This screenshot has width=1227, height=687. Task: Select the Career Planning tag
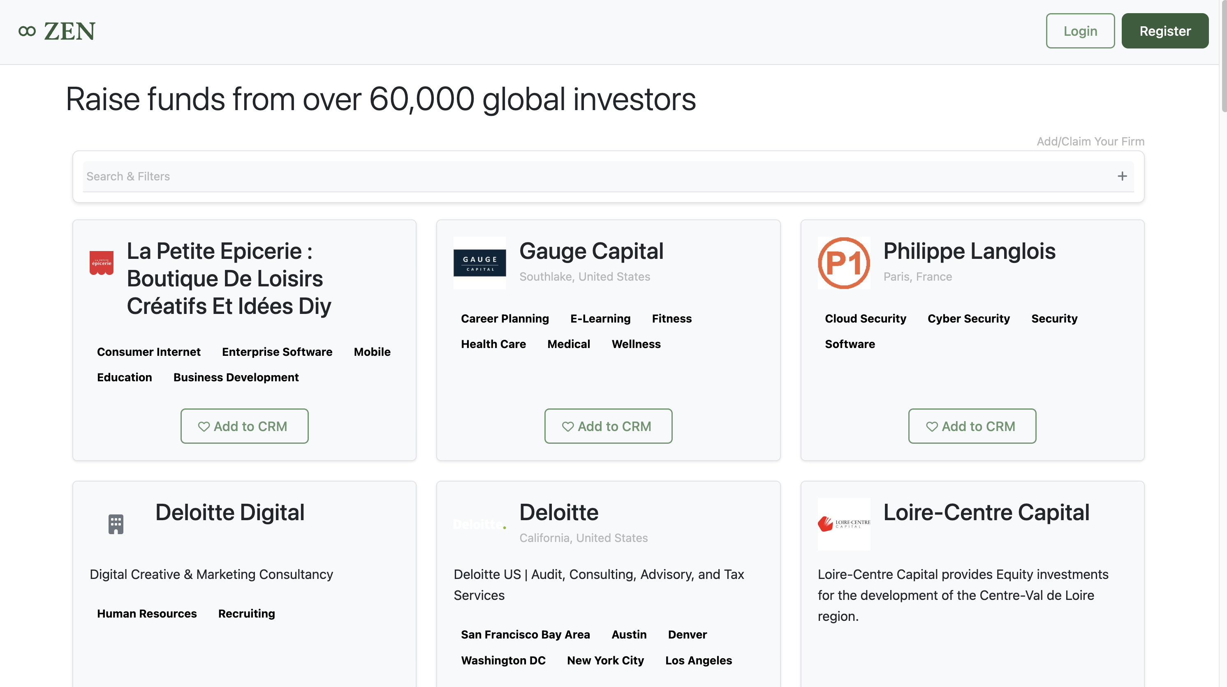coord(505,318)
